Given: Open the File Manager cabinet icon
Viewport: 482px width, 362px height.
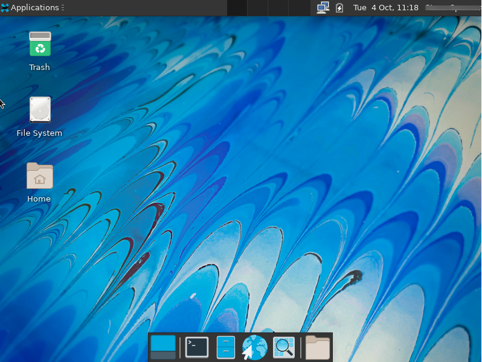Looking at the screenshot, I should tap(225, 348).
